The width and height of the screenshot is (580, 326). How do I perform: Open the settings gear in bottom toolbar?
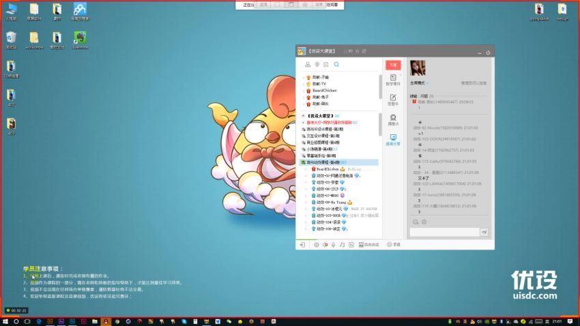pos(316,245)
